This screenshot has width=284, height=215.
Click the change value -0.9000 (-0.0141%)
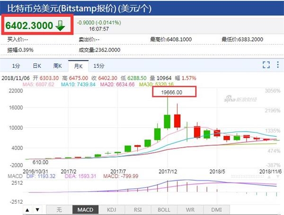pyautogui.click(x=99, y=23)
